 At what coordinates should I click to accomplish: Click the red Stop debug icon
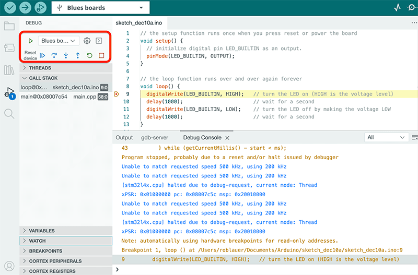(101, 55)
